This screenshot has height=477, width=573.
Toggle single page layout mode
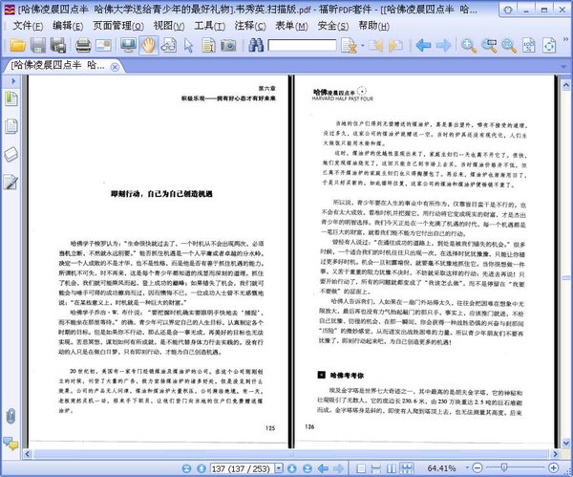(x=361, y=468)
